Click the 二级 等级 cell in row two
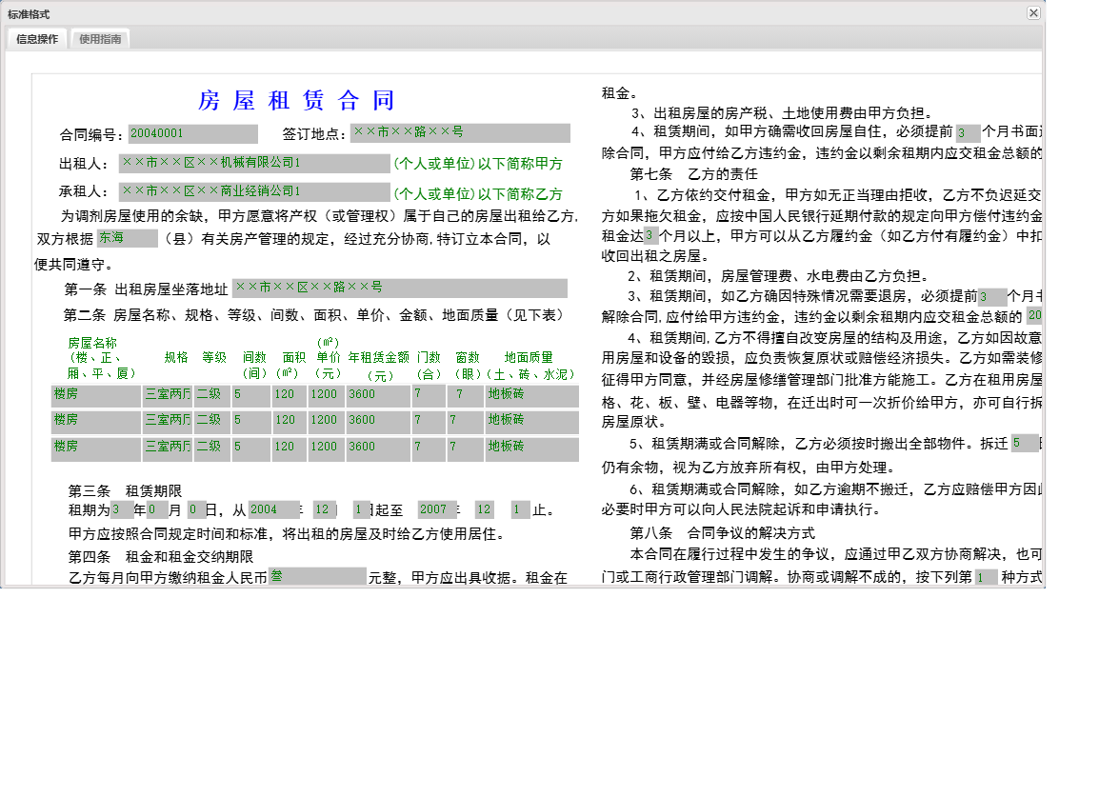 (211, 421)
